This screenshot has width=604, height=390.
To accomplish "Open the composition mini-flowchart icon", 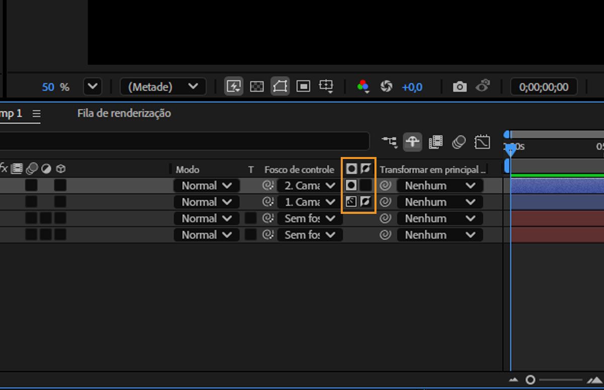I will [389, 142].
